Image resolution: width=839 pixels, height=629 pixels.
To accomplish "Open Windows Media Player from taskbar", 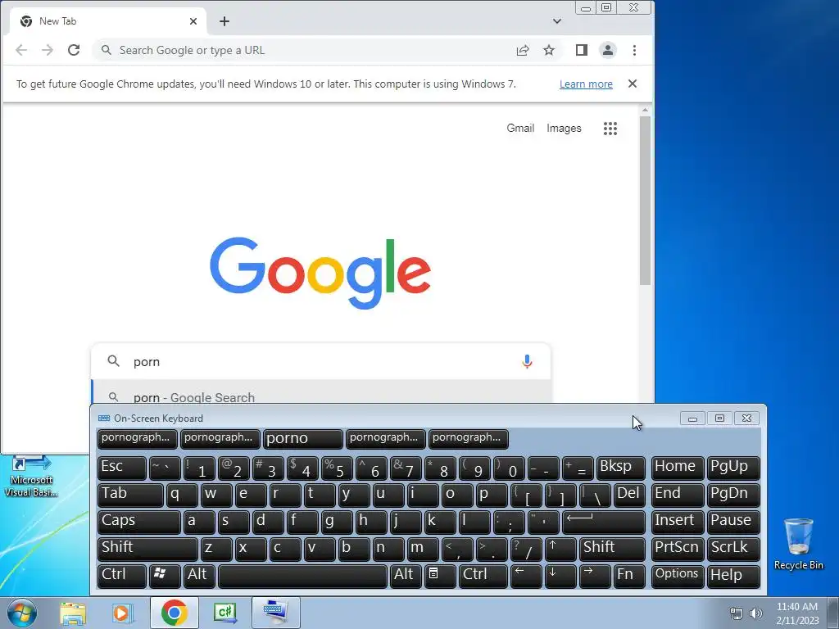I will pos(121,613).
